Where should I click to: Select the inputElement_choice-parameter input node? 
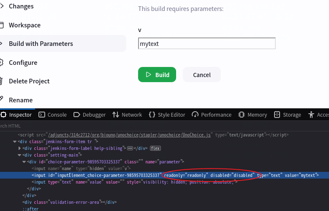click(x=165, y=175)
